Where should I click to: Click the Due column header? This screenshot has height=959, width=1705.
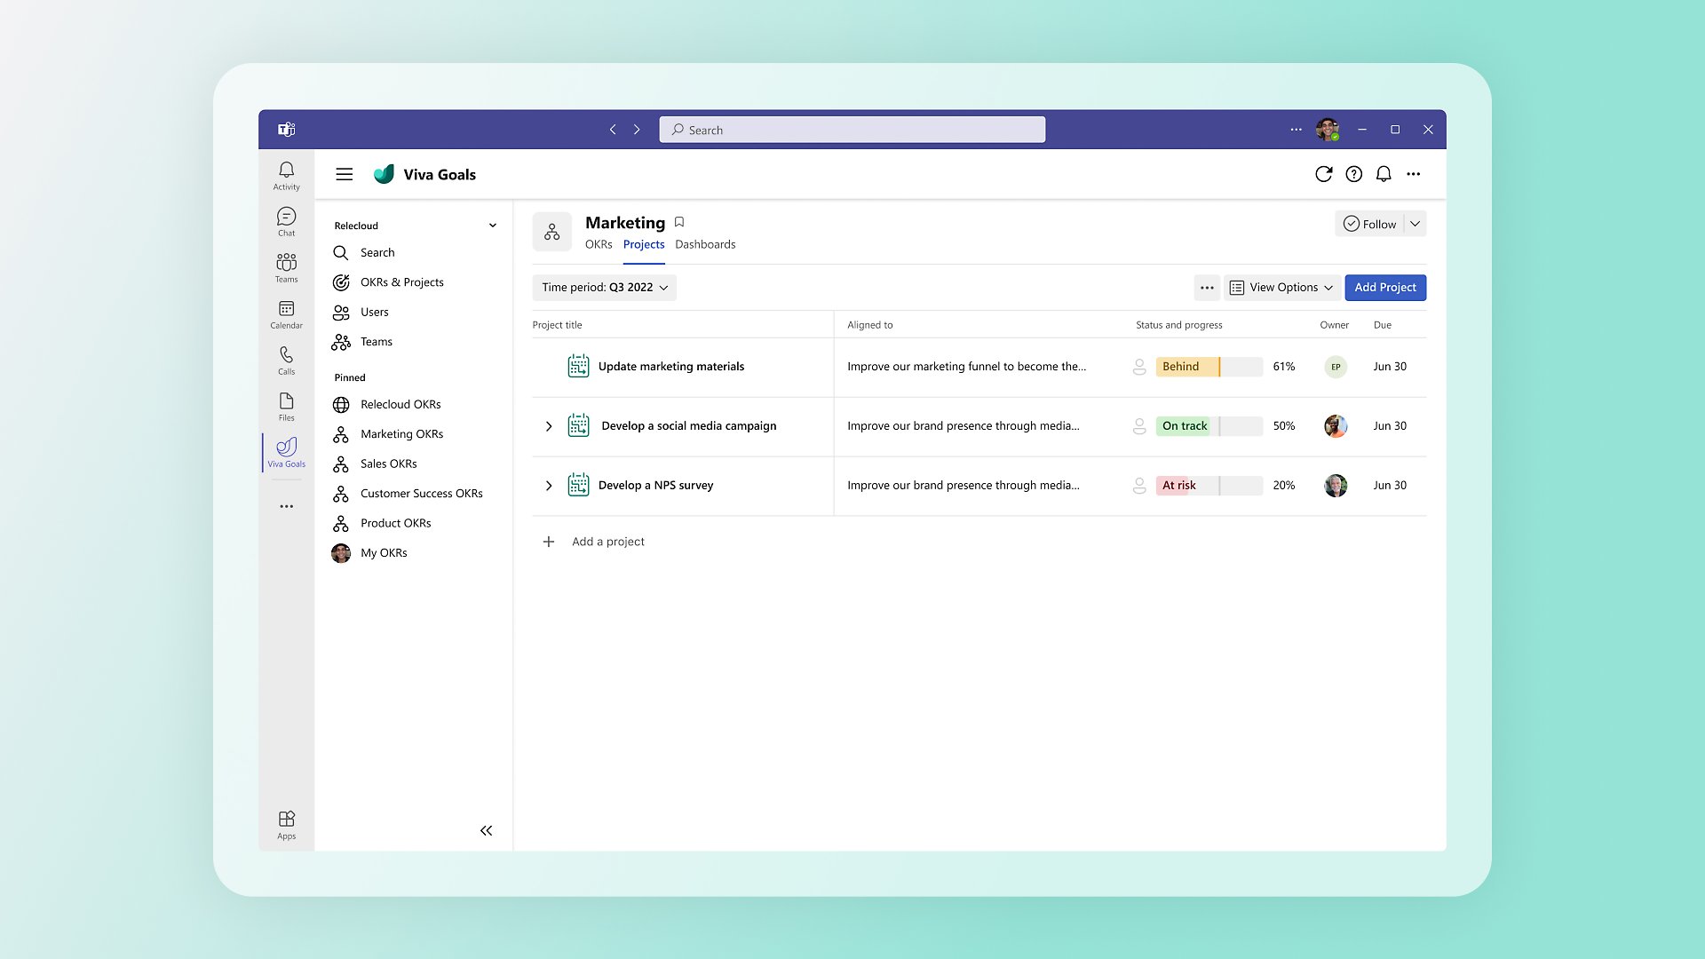tap(1383, 325)
